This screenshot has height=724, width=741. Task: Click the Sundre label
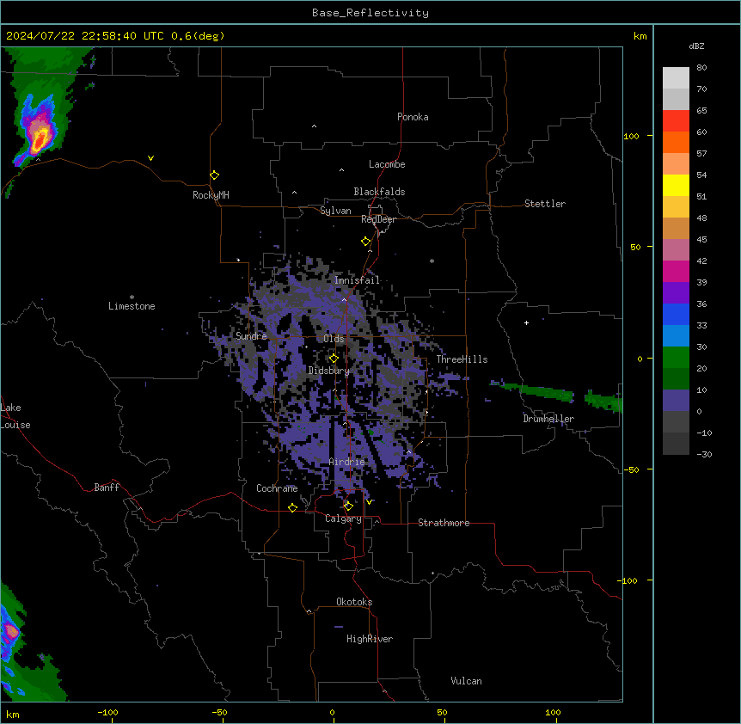tap(251, 336)
